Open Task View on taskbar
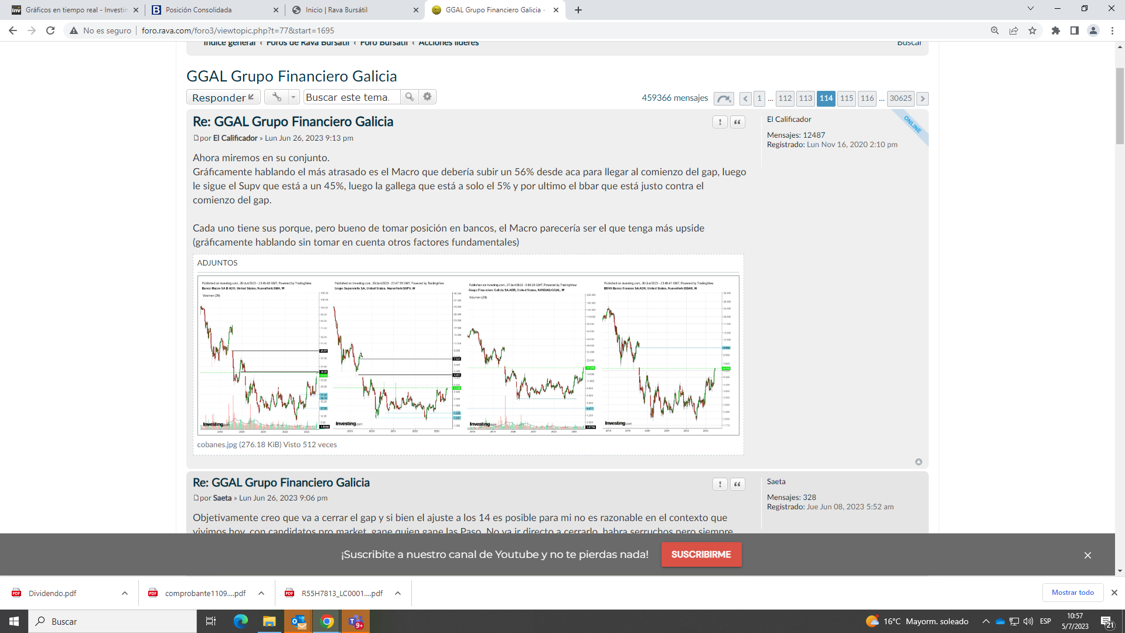Image resolution: width=1125 pixels, height=633 pixels. point(211,621)
